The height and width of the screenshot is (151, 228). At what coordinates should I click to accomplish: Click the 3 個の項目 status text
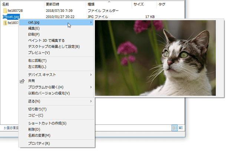tap(11, 128)
